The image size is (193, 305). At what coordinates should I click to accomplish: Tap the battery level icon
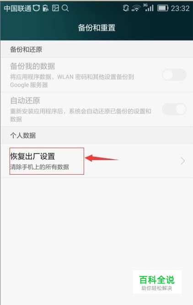point(163,8)
